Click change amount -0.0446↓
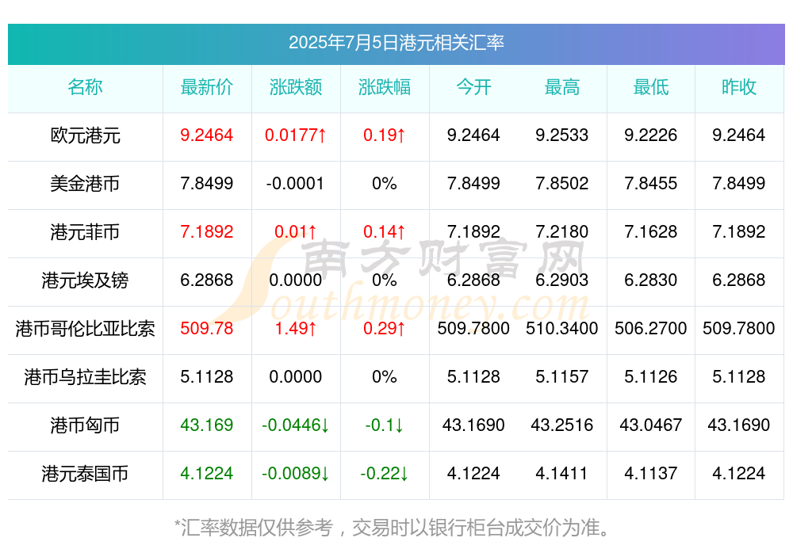793x553 pixels. (x=295, y=425)
